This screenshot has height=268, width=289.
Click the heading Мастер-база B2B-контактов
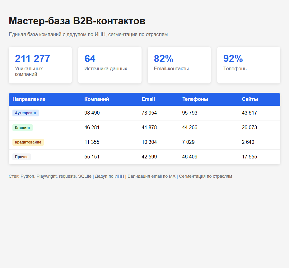pyautogui.click(x=77, y=21)
